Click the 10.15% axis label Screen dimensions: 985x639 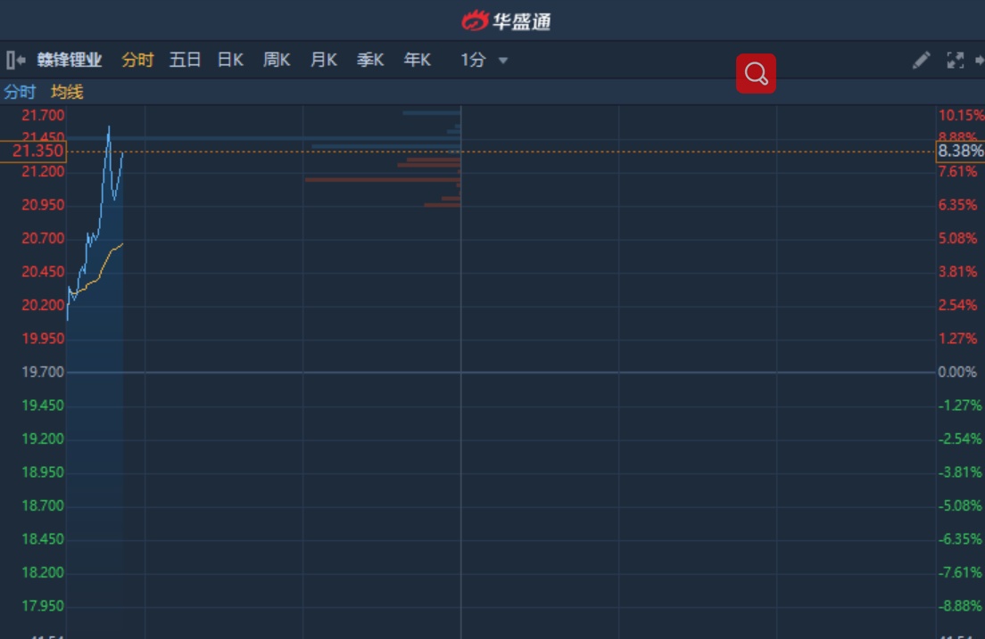961,116
